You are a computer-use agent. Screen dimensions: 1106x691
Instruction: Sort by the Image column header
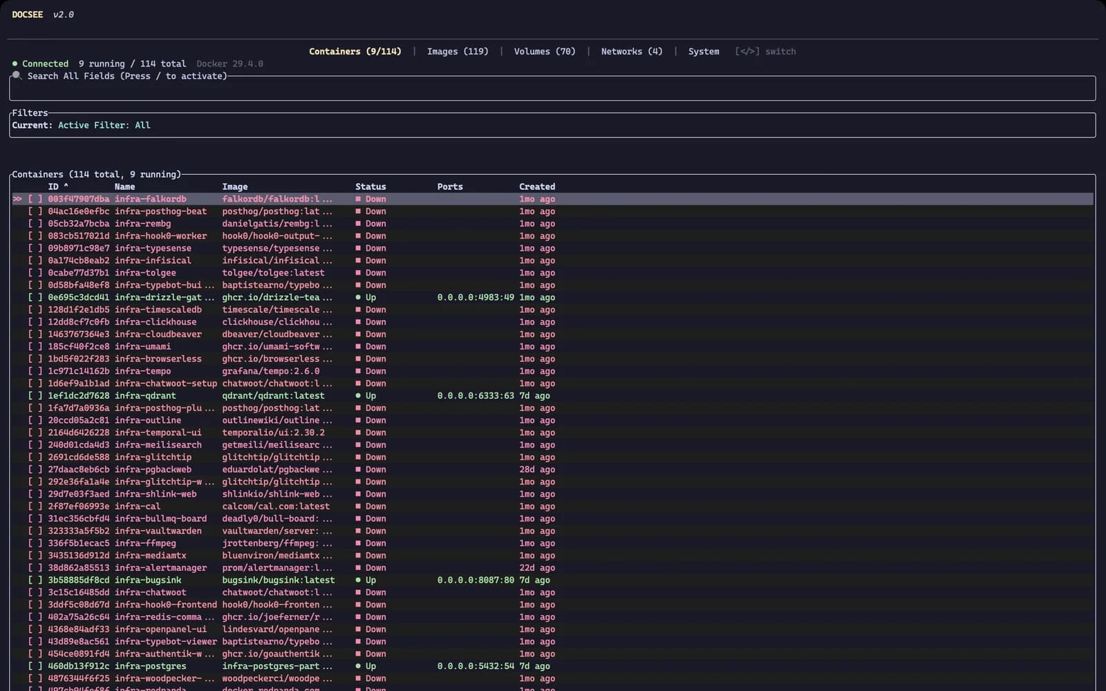click(235, 187)
